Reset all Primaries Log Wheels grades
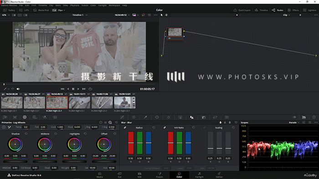319x179 pixels. click(116, 123)
